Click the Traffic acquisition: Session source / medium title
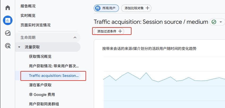The image size is (225, 108). (151, 22)
